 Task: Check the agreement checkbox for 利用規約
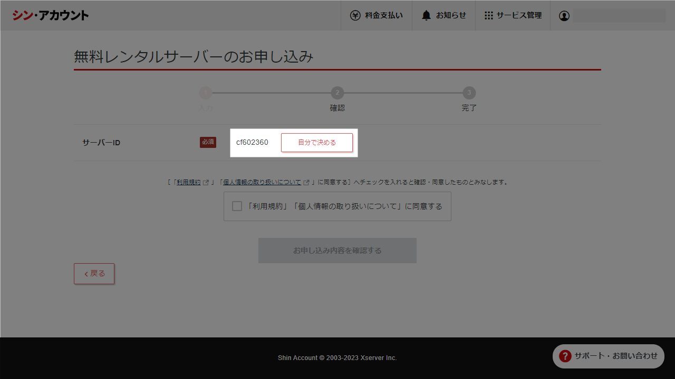click(x=237, y=206)
